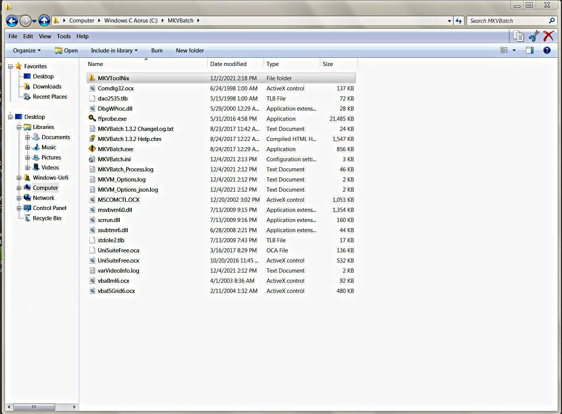562x414 pixels.
Task: Select the Videos library tree item
Action: (x=50, y=167)
